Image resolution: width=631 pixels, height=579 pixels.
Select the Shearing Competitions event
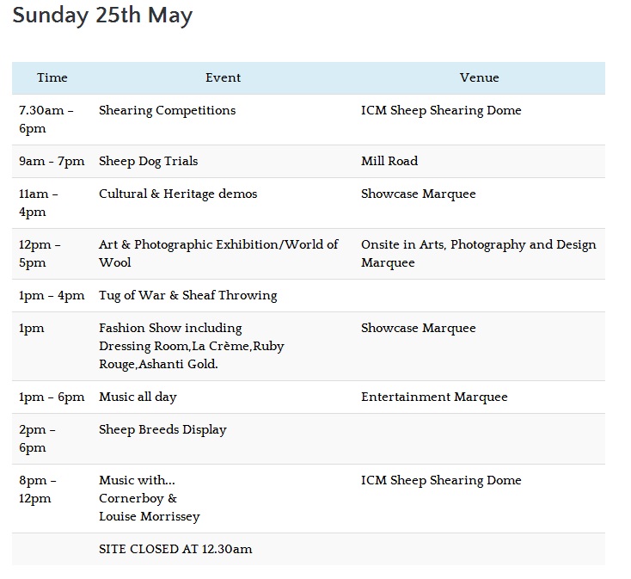pyautogui.click(x=167, y=110)
